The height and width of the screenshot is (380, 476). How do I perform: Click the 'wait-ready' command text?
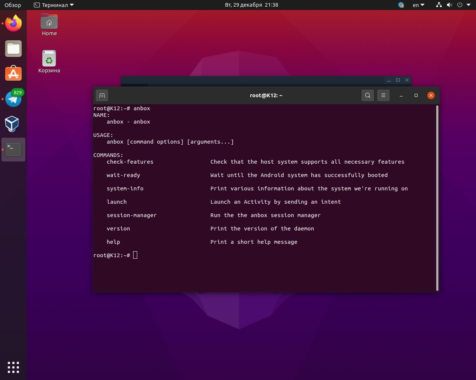(x=123, y=175)
